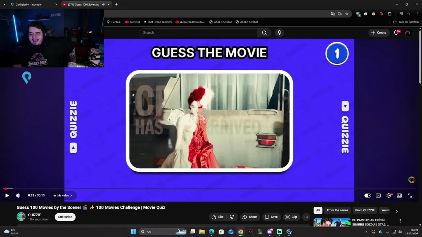Create a Clip of the video
This screenshot has height=237, width=422.
291,217
